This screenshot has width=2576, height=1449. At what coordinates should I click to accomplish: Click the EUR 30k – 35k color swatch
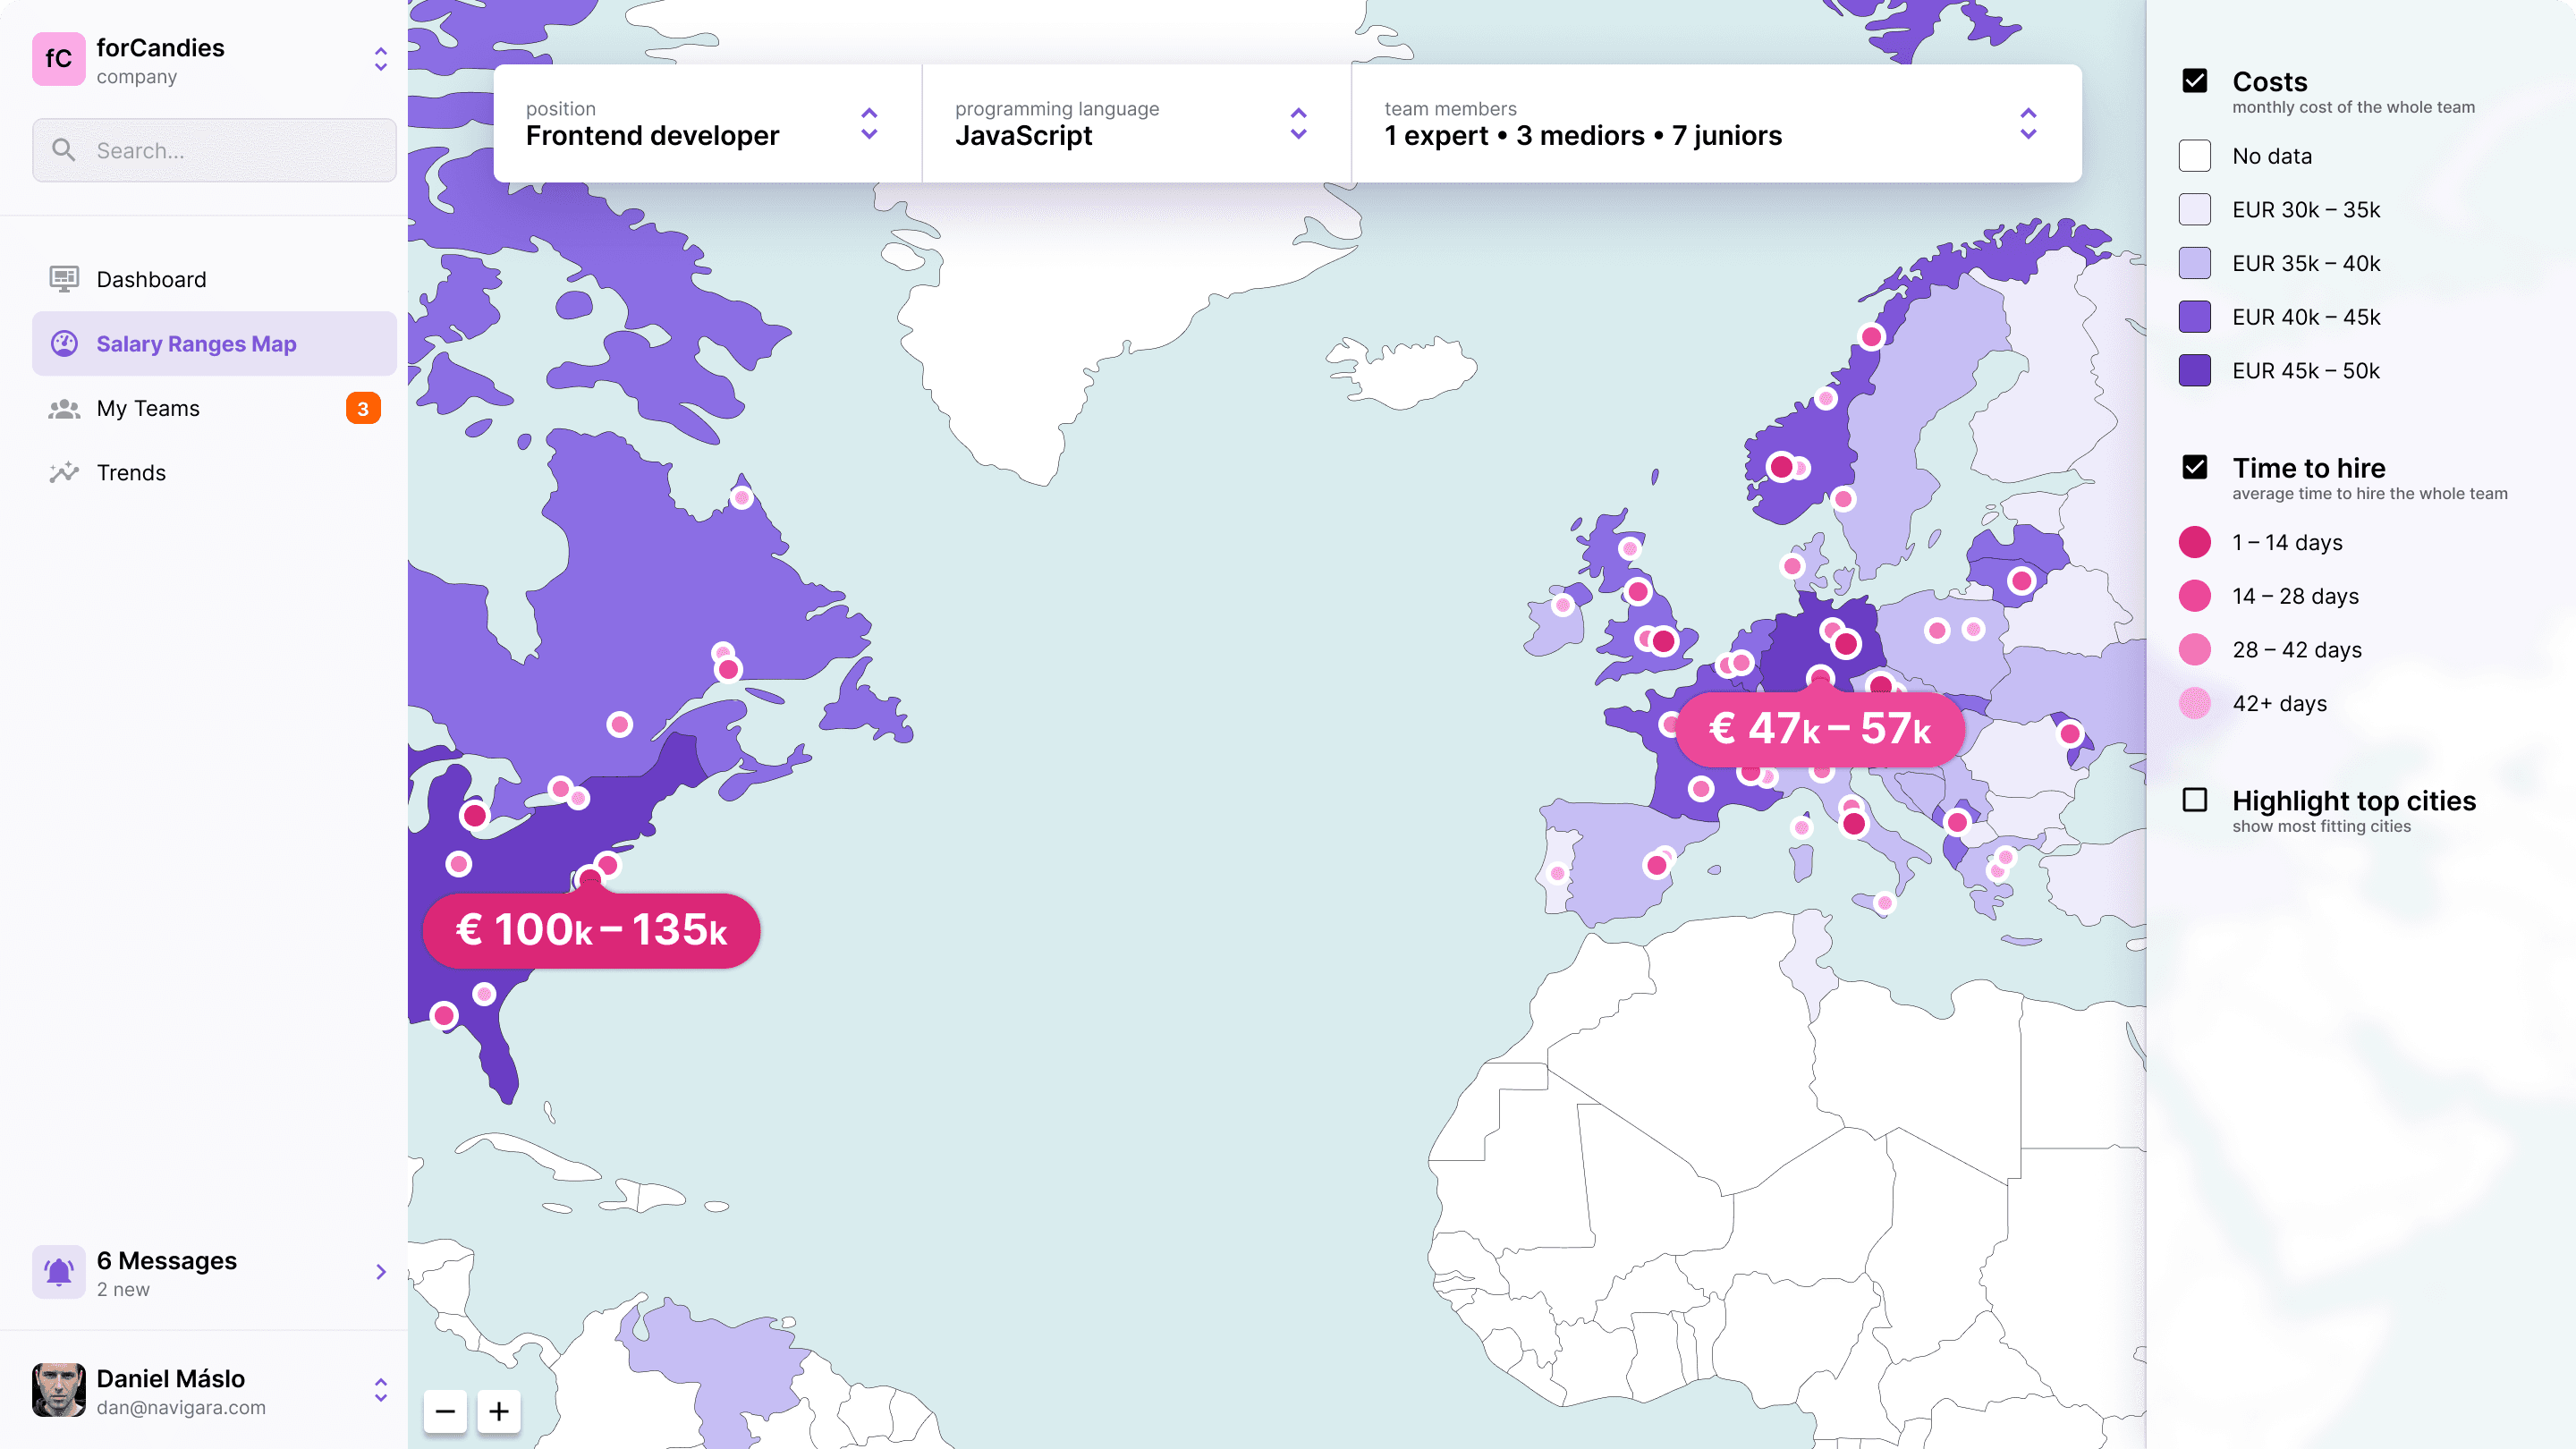(2194, 209)
